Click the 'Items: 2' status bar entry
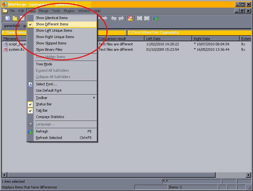The width and height of the screenshot is (253, 191). pos(193,187)
